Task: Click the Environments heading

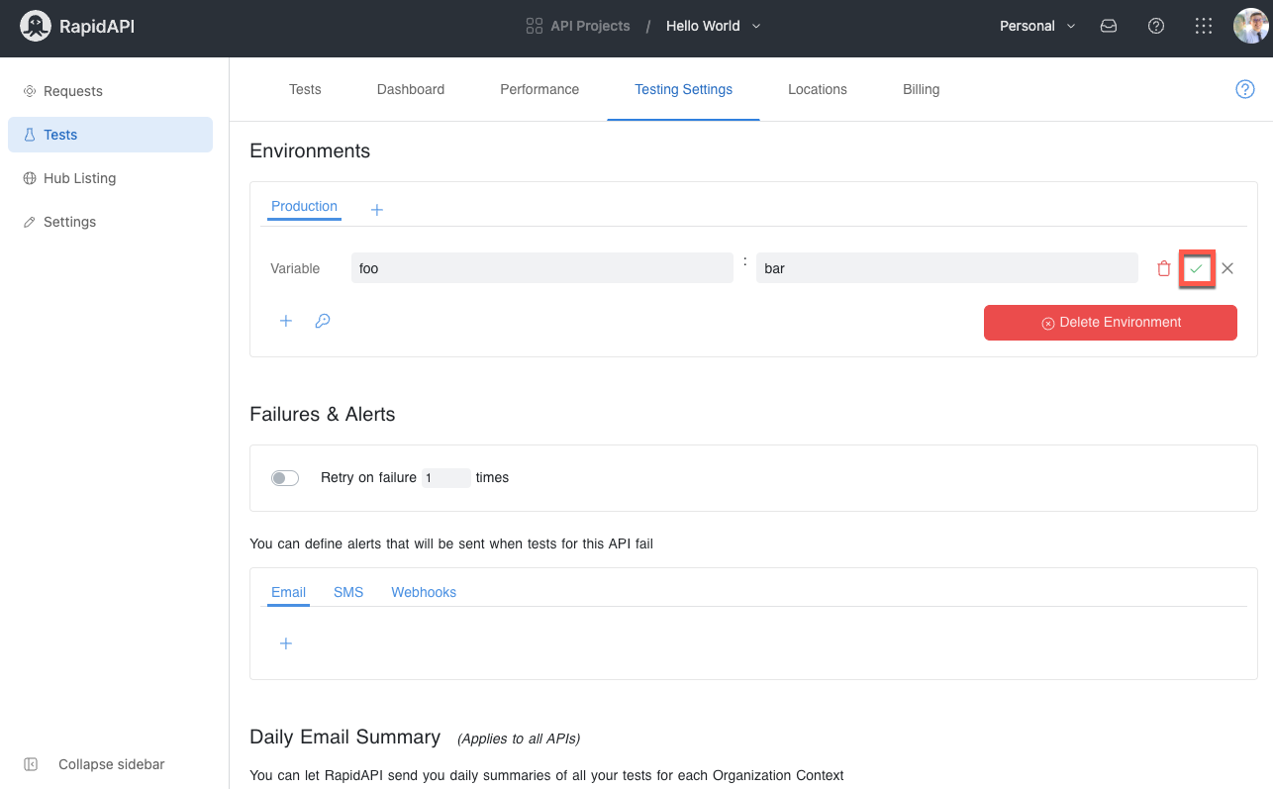Action: (310, 151)
